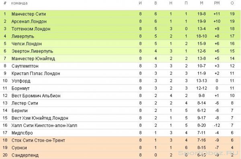
Task: Click Вест Хэм Юнайтед Лондон entry
Action: point(40,118)
